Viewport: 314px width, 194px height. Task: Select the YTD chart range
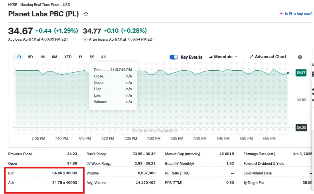(68, 57)
